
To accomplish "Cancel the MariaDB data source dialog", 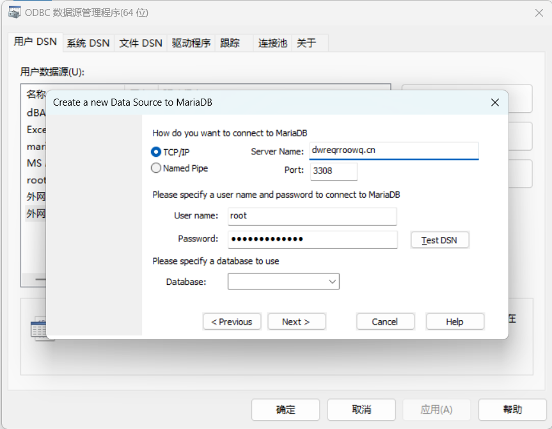I will tap(385, 321).
